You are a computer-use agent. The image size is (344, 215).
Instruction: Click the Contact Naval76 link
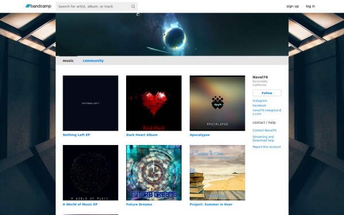coord(264,130)
